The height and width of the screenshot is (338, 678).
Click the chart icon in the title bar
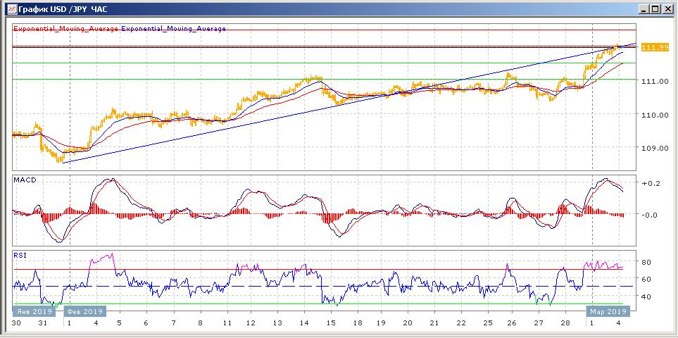pos(9,9)
